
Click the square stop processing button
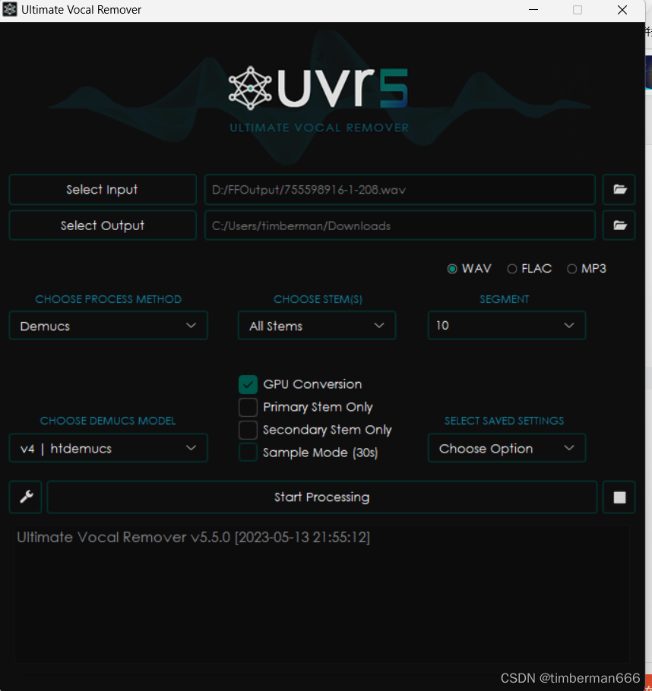pos(619,497)
